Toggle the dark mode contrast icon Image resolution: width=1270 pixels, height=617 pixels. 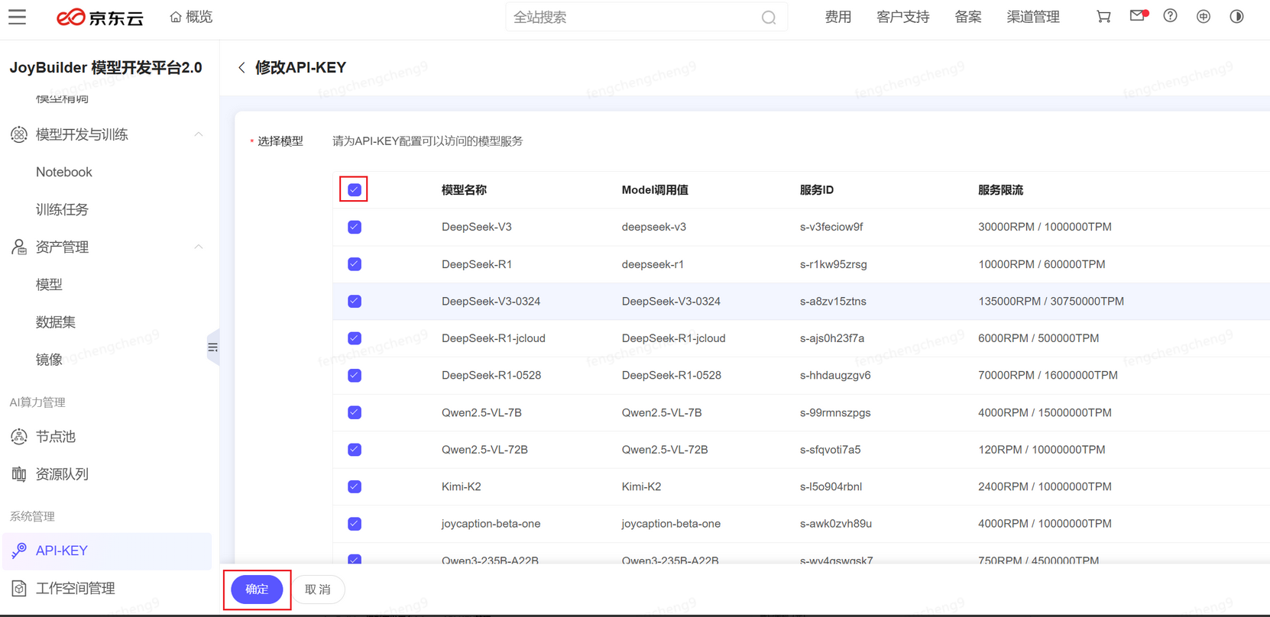(1236, 16)
